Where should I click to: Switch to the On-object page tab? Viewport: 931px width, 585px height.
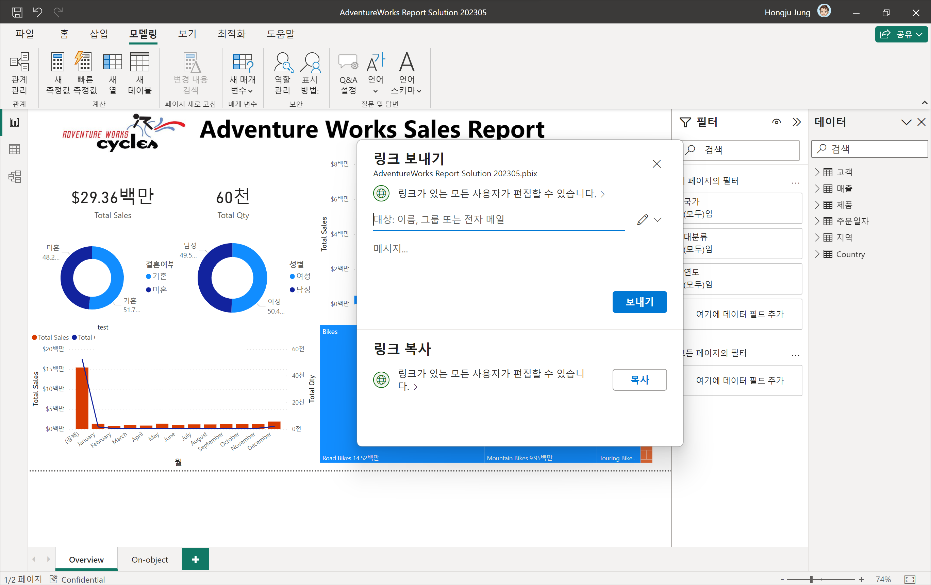tap(150, 560)
